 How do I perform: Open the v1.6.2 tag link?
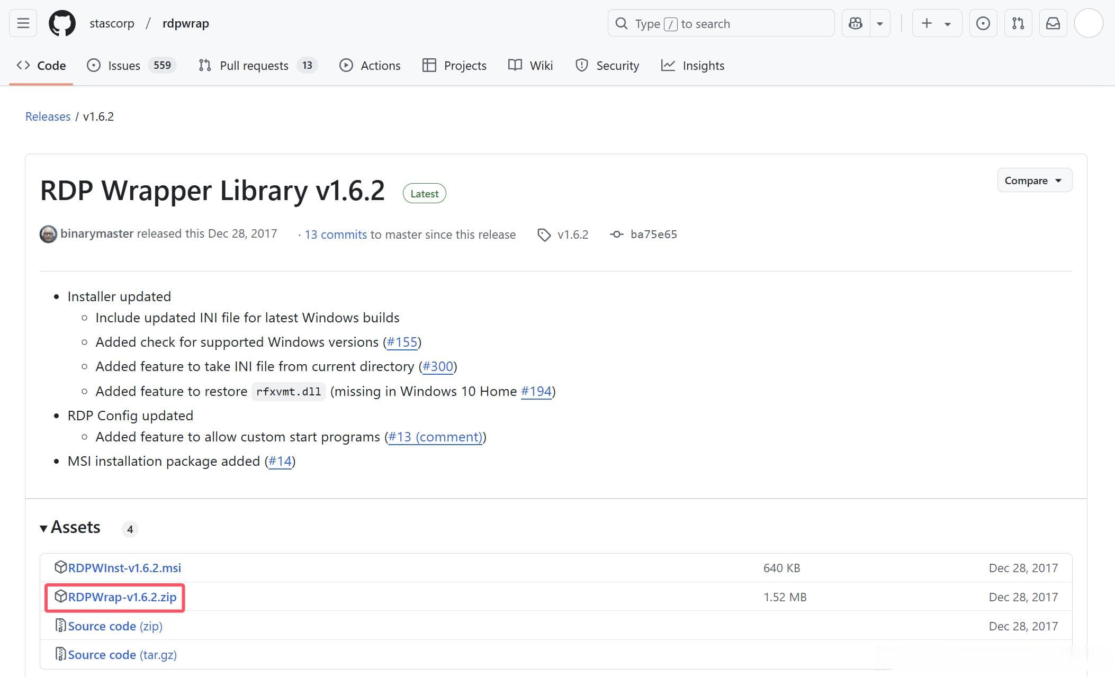coord(573,234)
